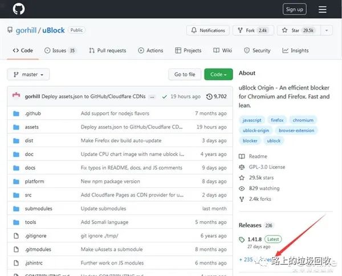Open the gorhill owner link
Image resolution: width=342 pixels, height=276 pixels.
tap(26, 30)
